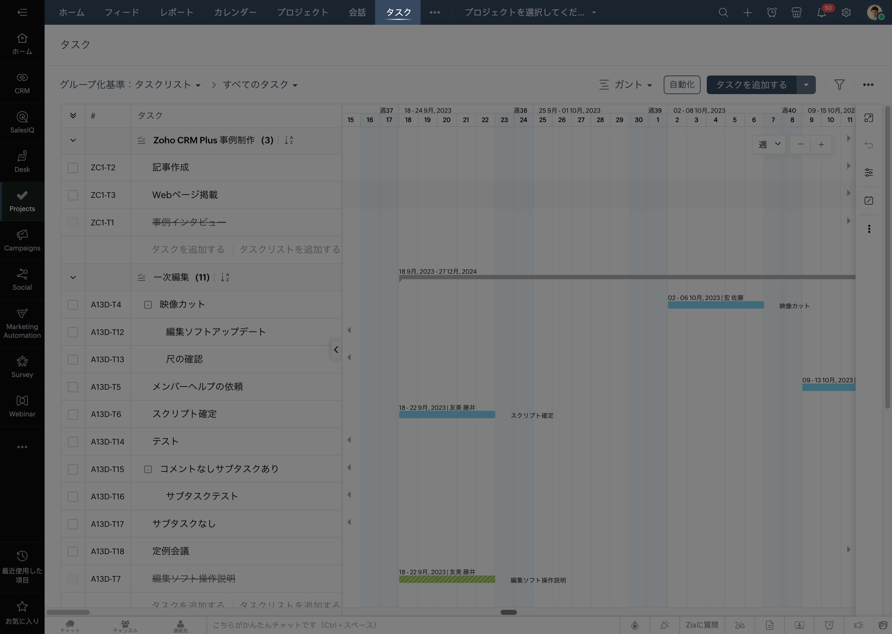Open the settings gear icon
Screen dimensions: 892x634
pyautogui.click(x=846, y=12)
